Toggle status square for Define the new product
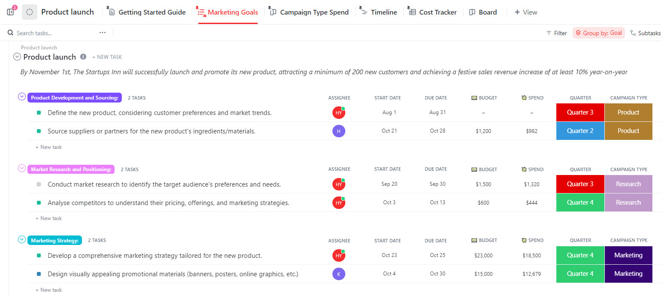The height and width of the screenshot is (296, 670). (39, 113)
